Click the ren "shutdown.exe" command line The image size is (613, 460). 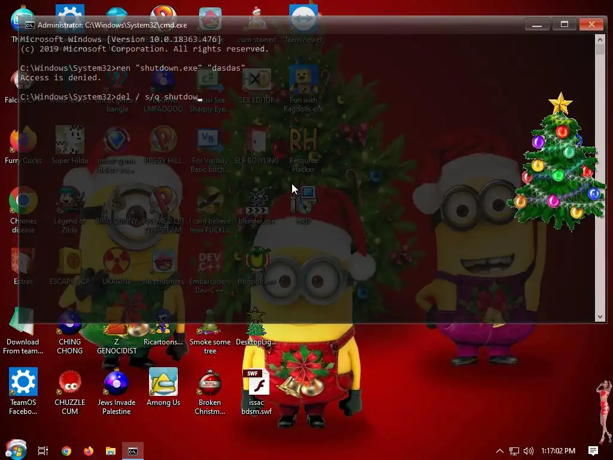click(132, 68)
